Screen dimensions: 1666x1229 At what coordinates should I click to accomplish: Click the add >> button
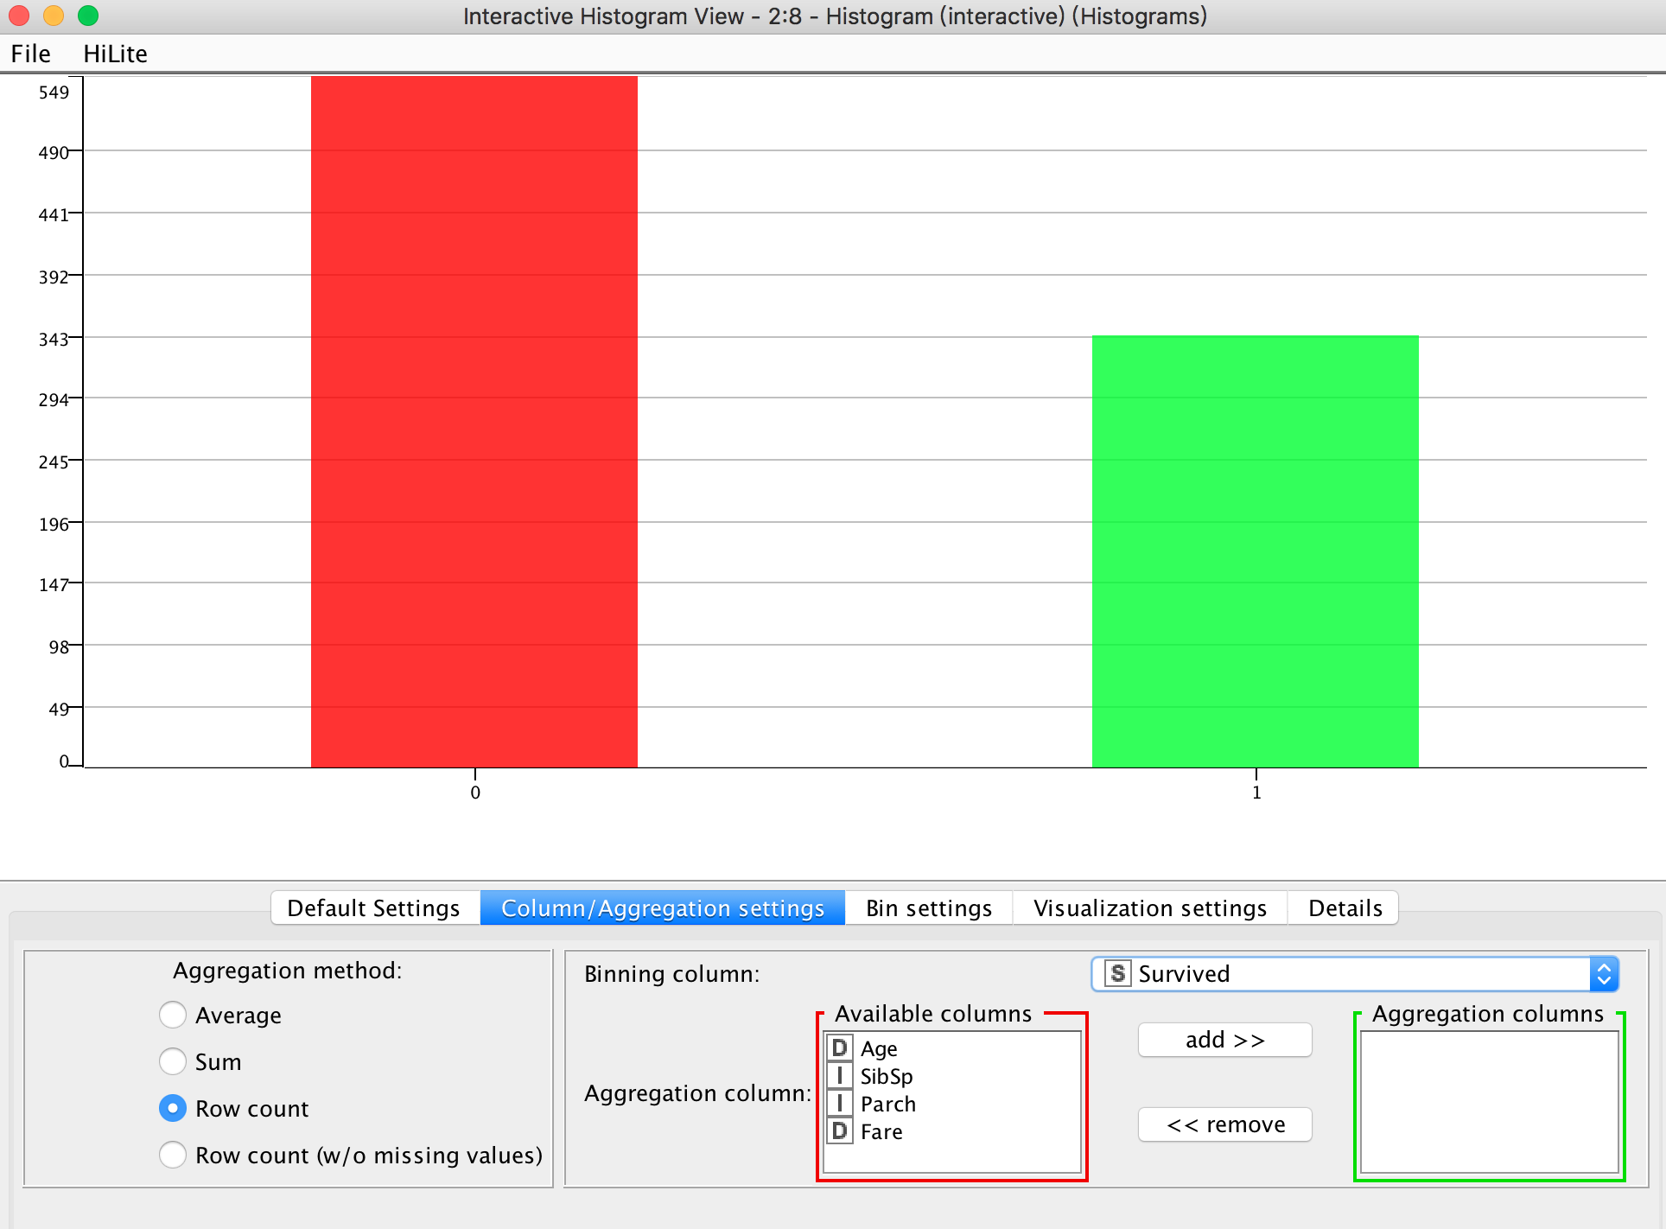(x=1225, y=1040)
